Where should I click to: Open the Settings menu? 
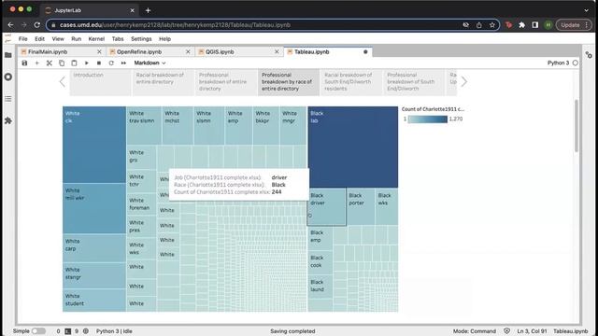pyautogui.click(x=141, y=39)
